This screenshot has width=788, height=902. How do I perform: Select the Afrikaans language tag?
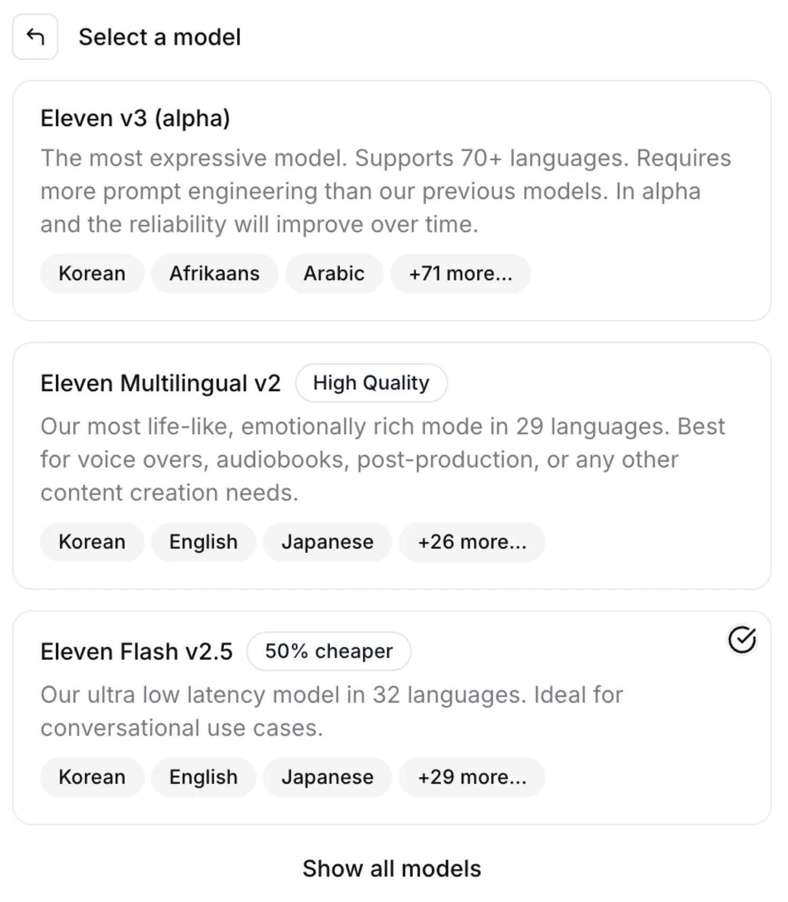pos(214,273)
